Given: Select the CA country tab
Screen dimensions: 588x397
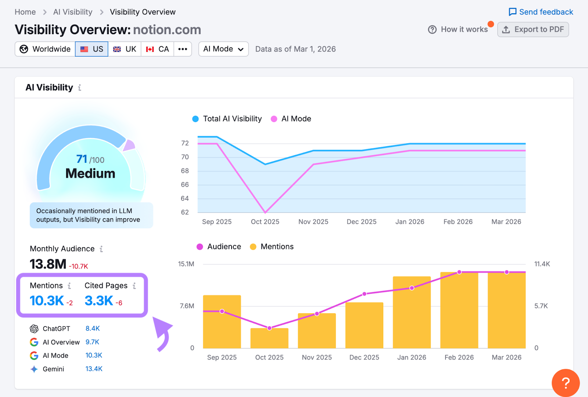Looking at the screenshot, I should point(157,49).
